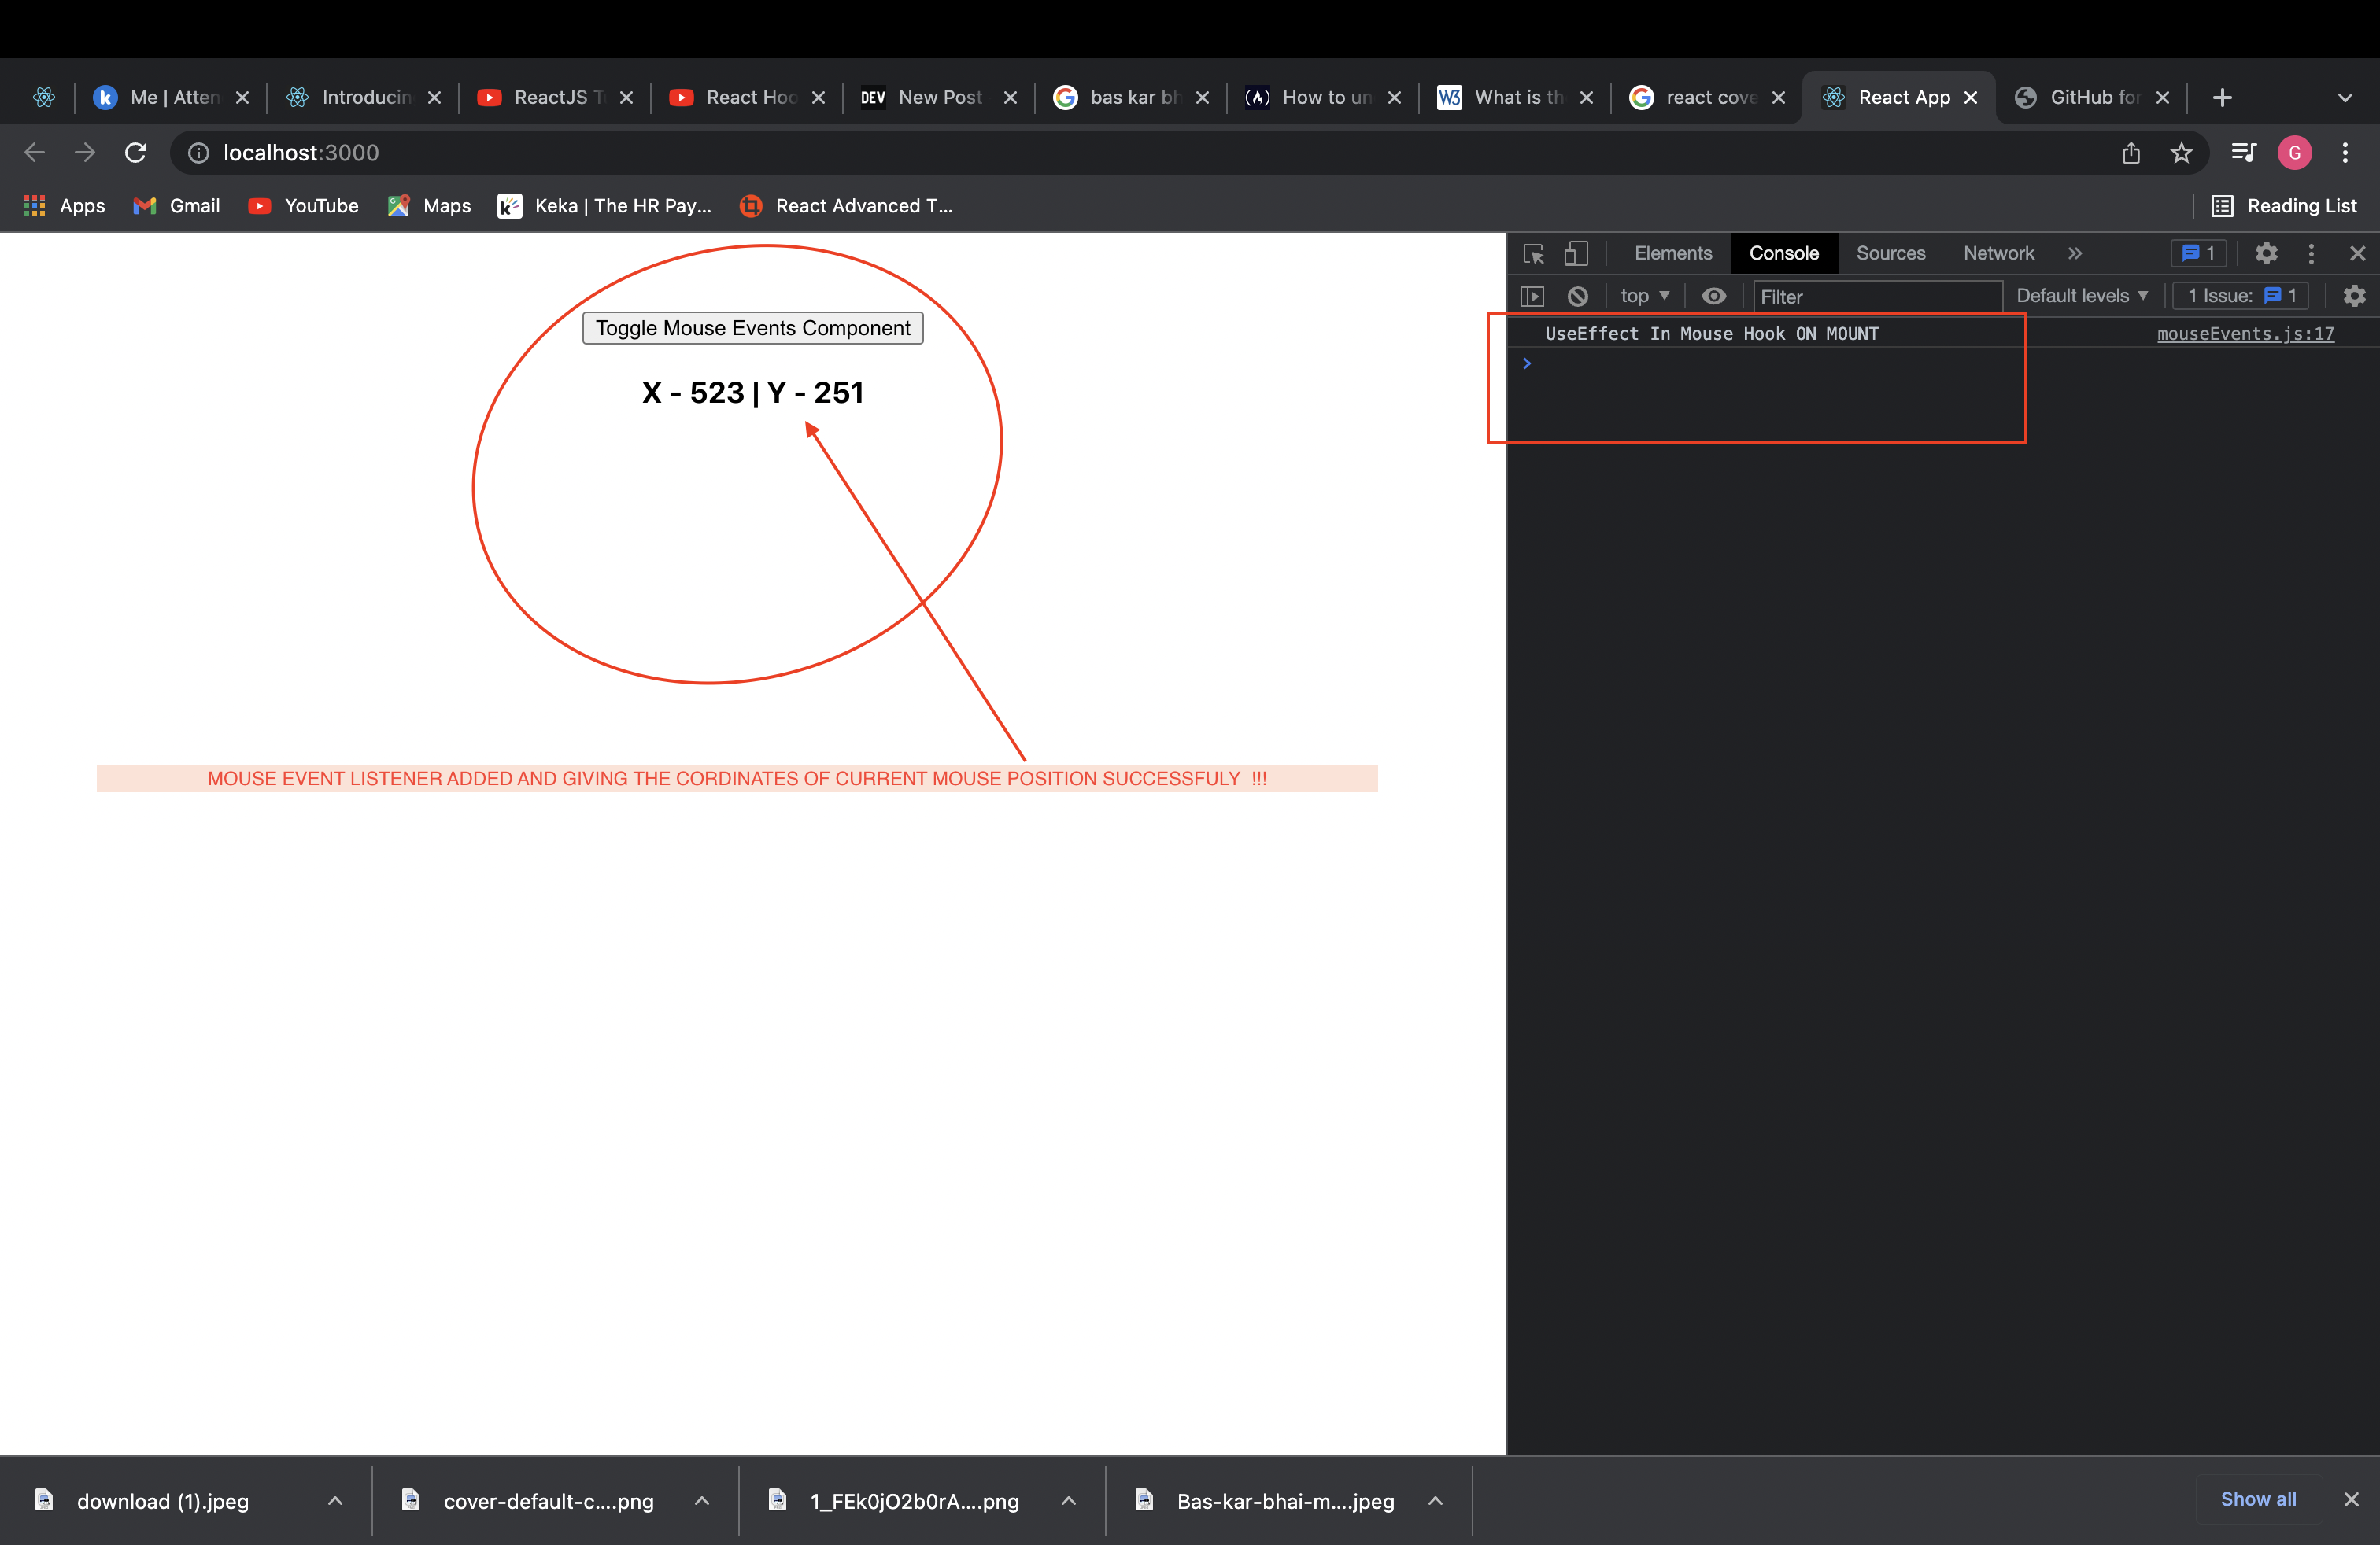Open the Gmail bookmark
2380x1545 pixels.
click(x=177, y=206)
